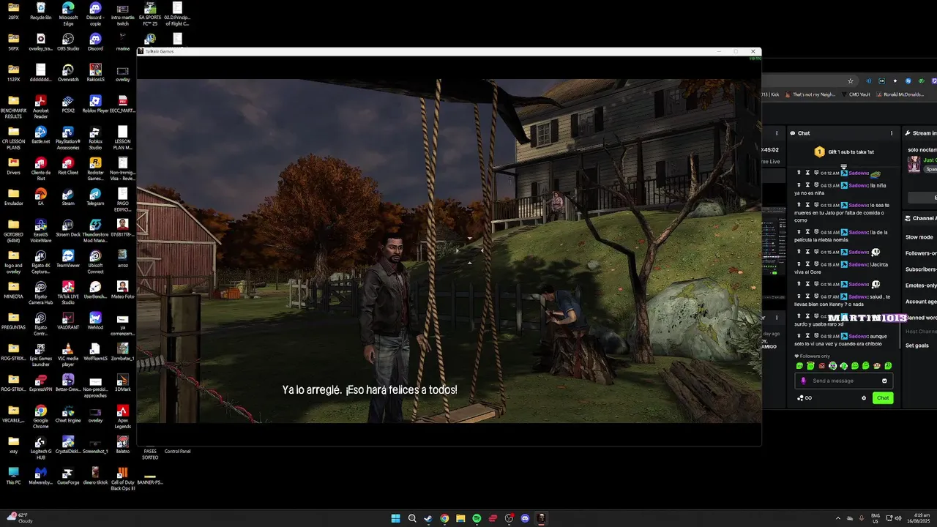The image size is (937, 527).
Task: Select the Drivers folder icon
Action: [14, 165]
